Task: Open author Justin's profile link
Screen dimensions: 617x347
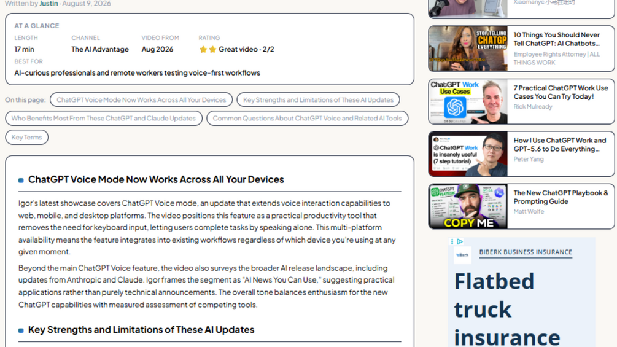Action: tap(49, 4)
